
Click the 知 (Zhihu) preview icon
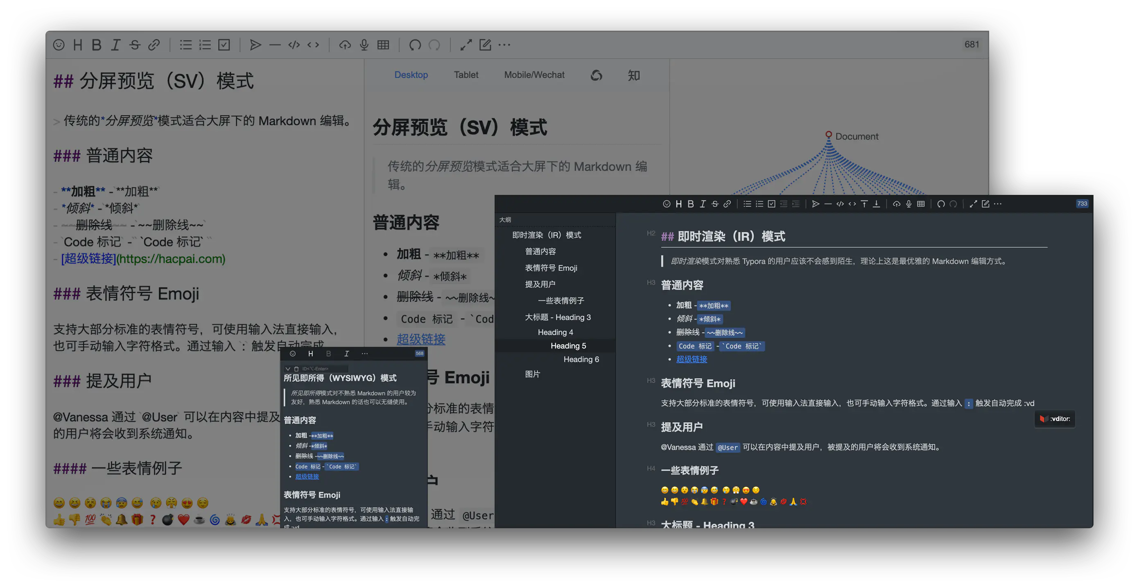point(634,75)
